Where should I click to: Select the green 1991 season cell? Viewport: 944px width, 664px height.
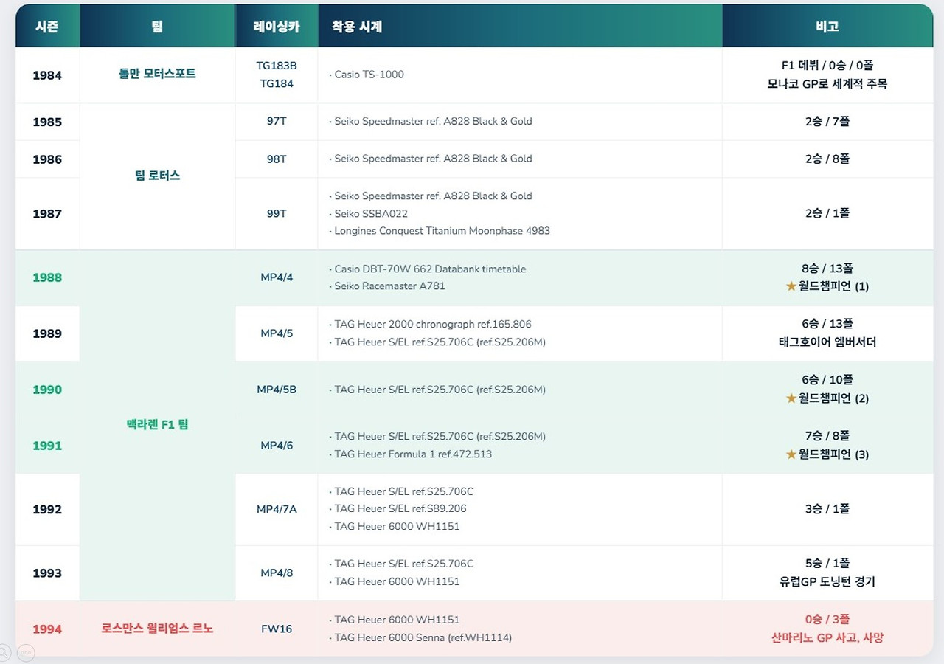pos(47,446)
